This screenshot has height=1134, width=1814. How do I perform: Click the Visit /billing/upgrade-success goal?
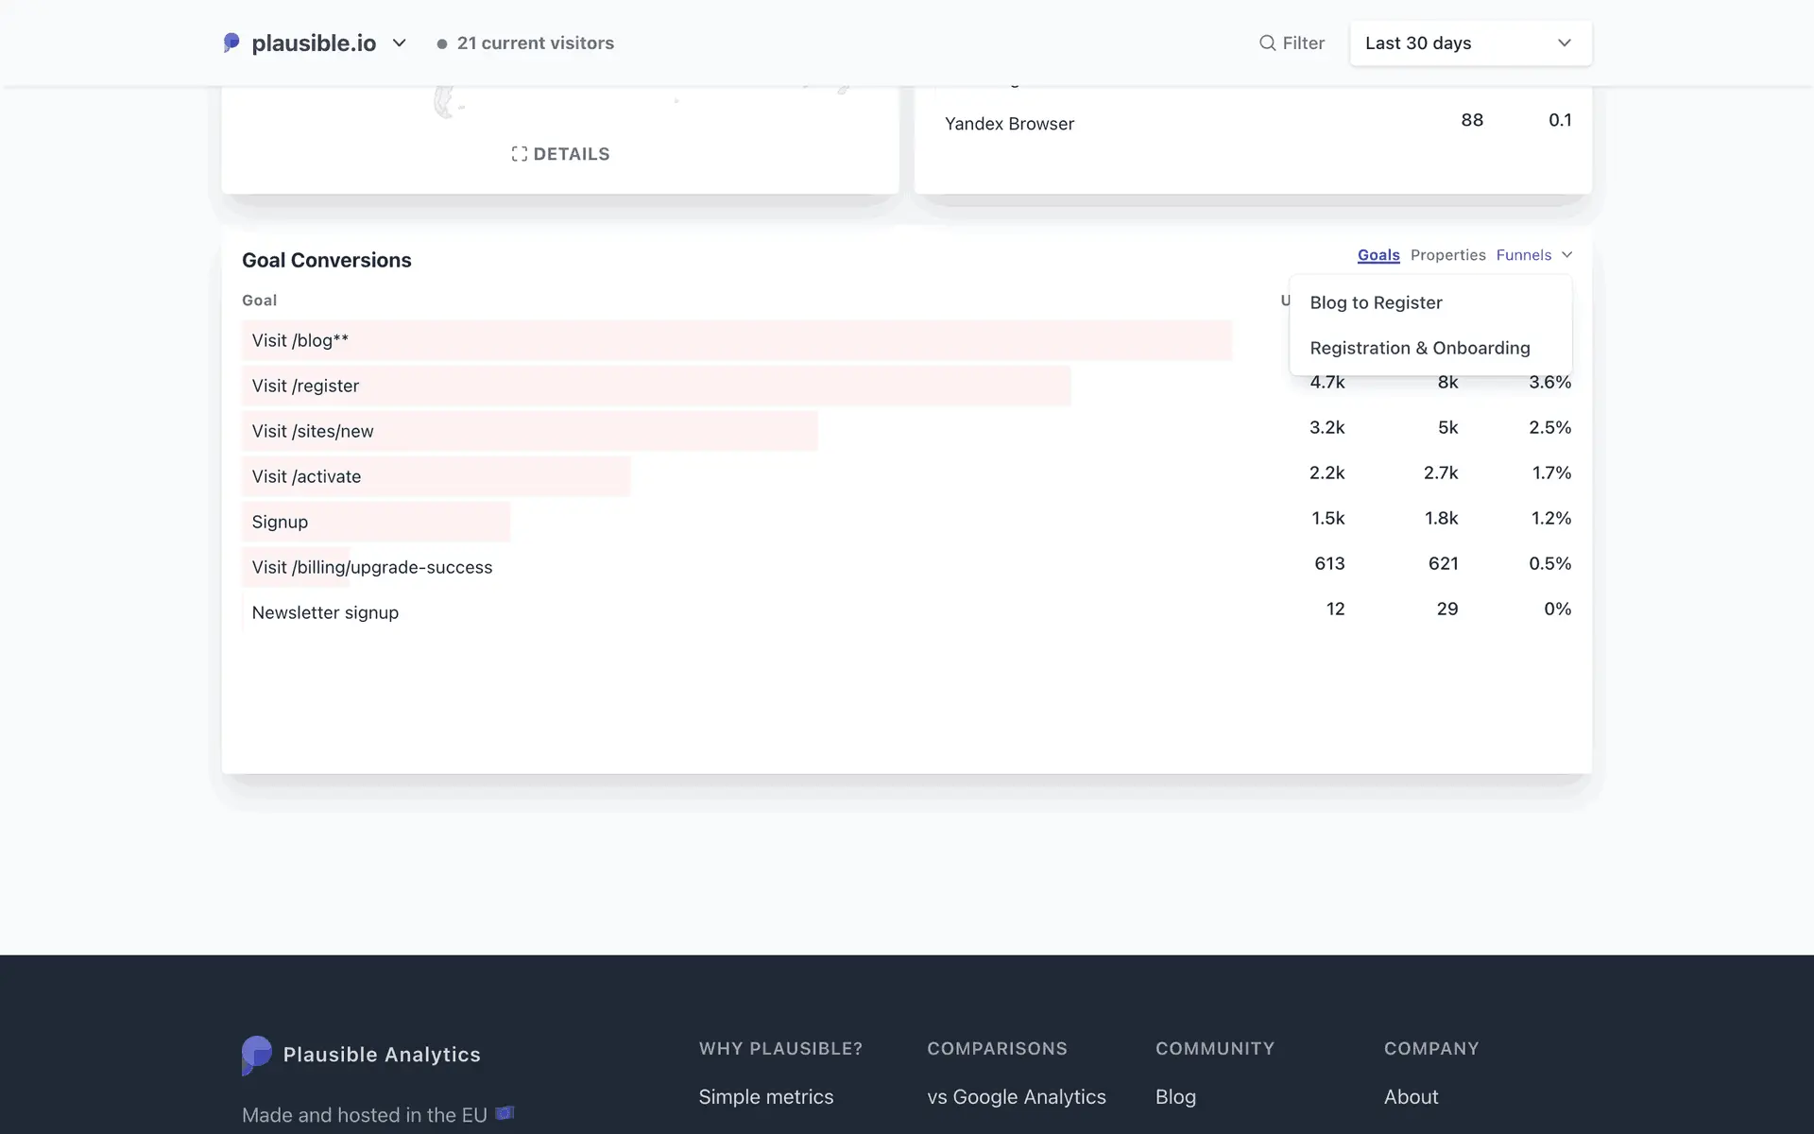[x=371, y=567]
